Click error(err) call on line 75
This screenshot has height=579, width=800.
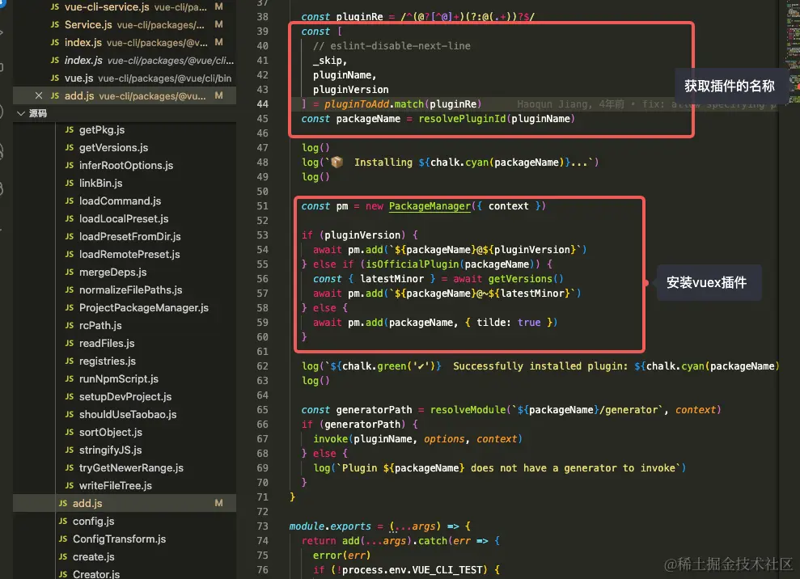point(342,556)
